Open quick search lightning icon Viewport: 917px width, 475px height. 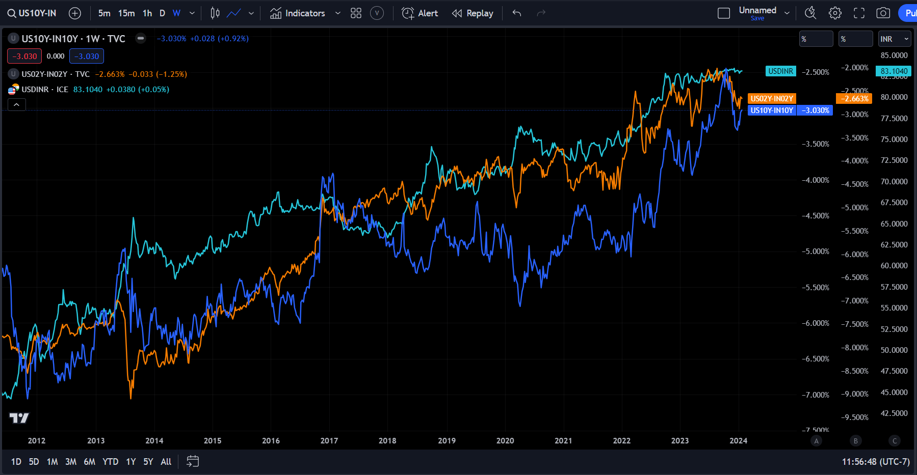pyautogui.click(x=810, y=13)
